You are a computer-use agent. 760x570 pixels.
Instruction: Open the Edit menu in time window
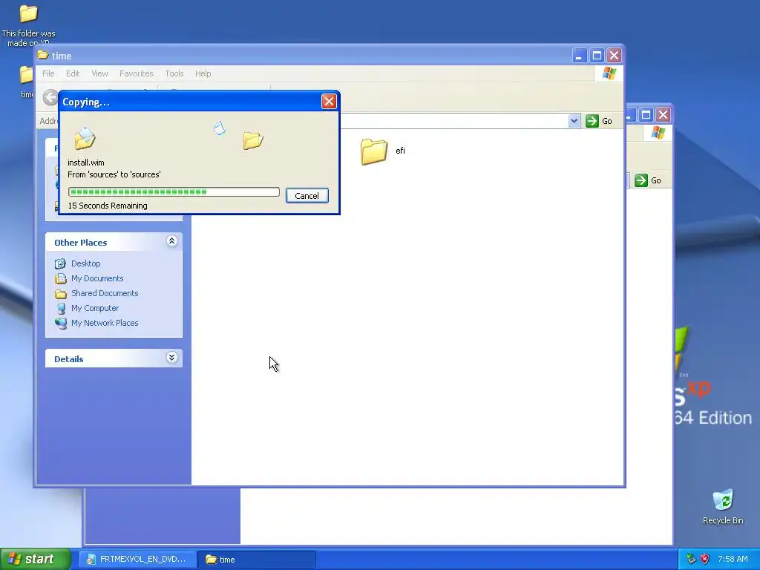tap(73, 73)
